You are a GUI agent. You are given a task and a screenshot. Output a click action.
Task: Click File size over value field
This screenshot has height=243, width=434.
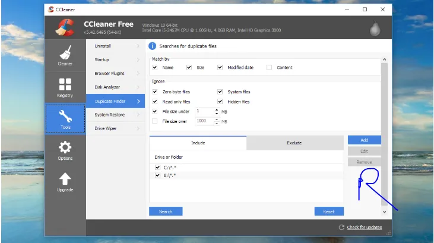pos(204,121)
